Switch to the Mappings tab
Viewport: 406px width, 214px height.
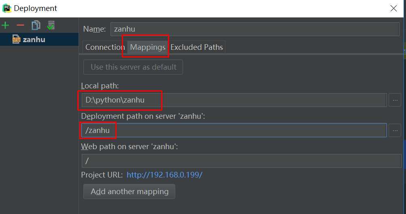tap(148, 47)
